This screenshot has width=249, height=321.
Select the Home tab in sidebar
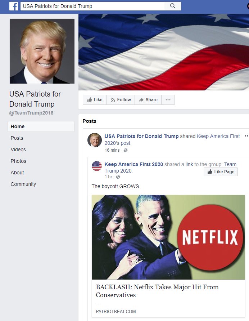pyautogui.click(x=41, y=126)
